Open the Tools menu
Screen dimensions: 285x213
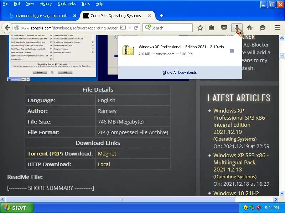pos(85,4)
